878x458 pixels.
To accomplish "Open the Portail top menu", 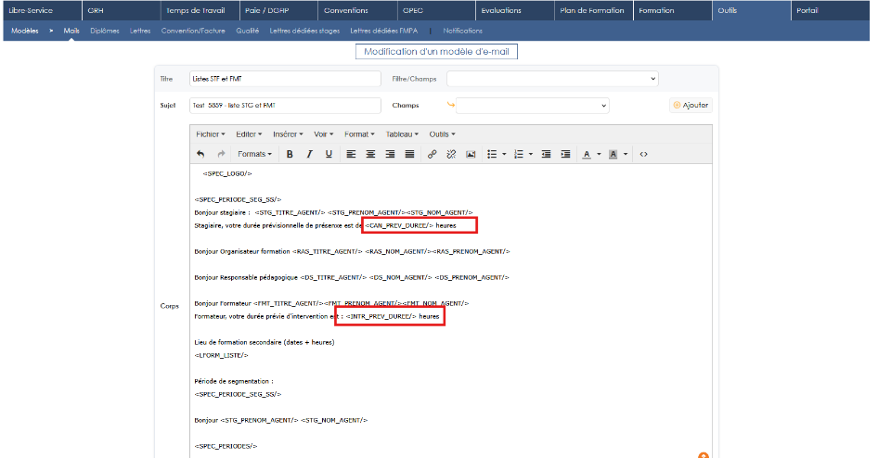I will pos(831,10).
